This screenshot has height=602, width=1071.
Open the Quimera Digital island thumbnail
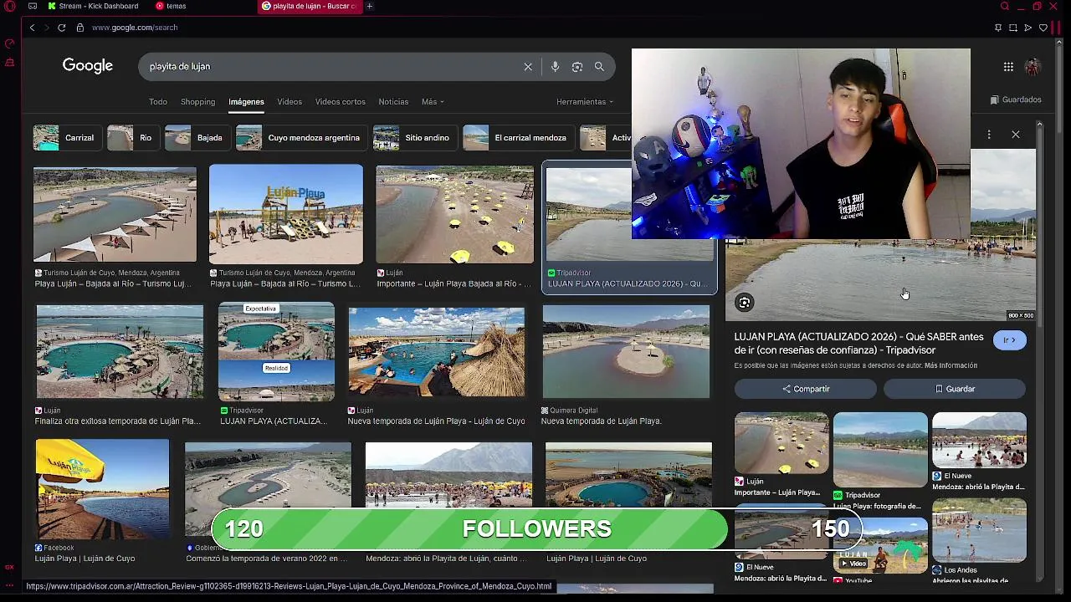tap(626, 352)
